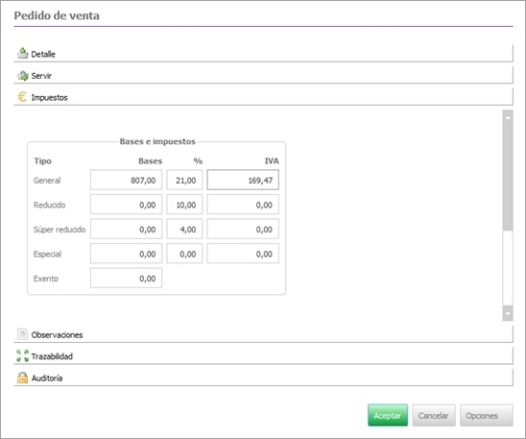Collapse the Impuestos section header
The image size is (526, 439).
(263, 97)
